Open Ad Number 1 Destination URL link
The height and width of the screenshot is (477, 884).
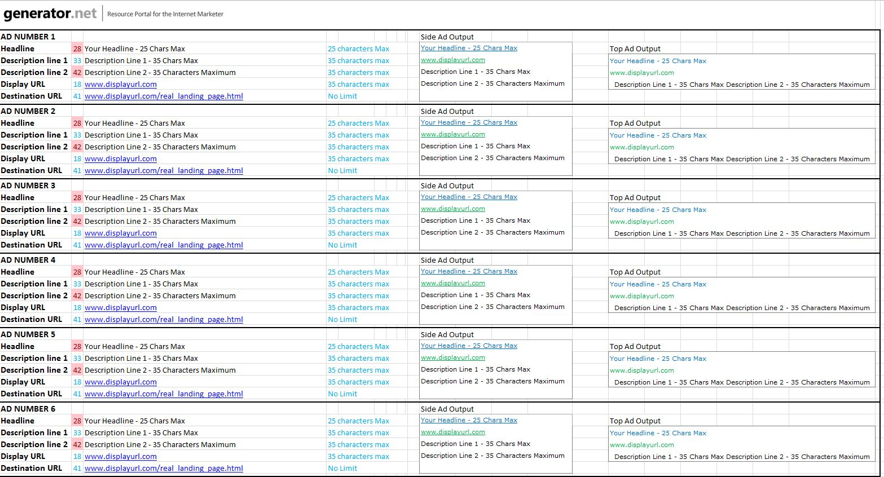164,96
